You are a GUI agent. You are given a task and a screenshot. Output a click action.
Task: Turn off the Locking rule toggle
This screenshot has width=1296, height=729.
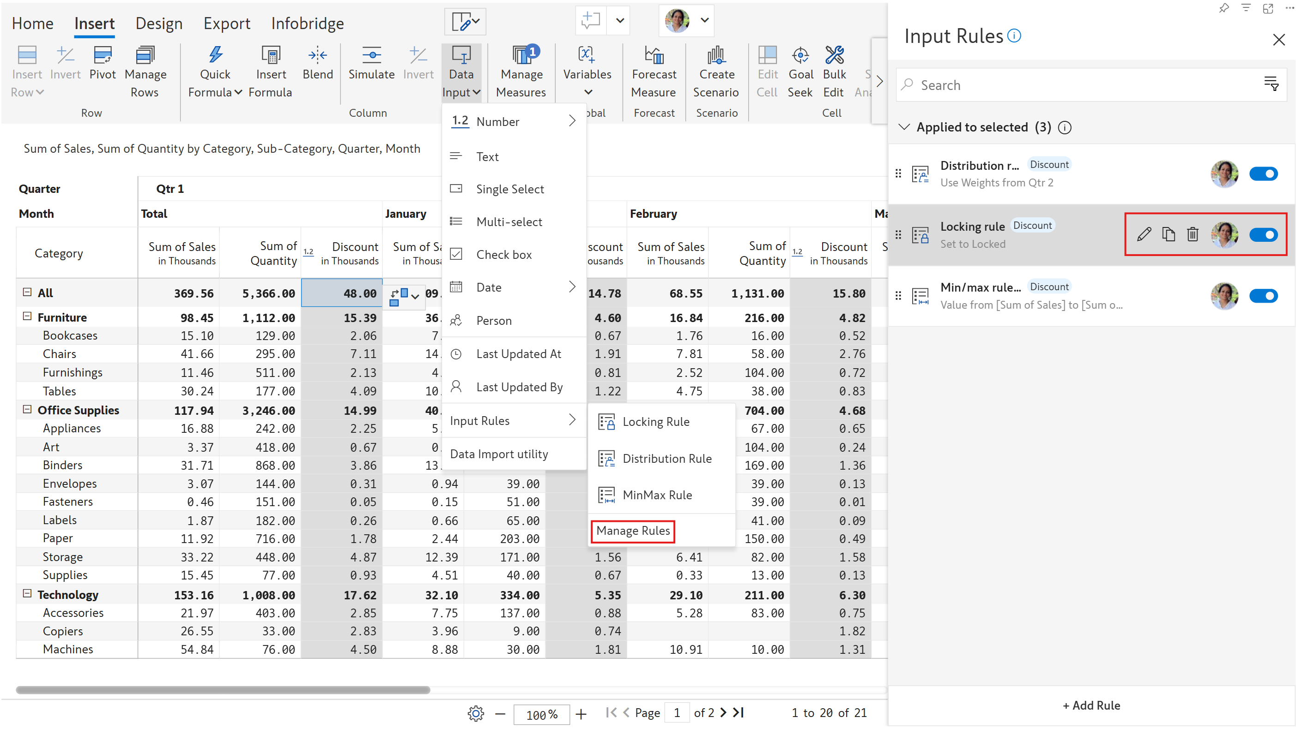1263,235
